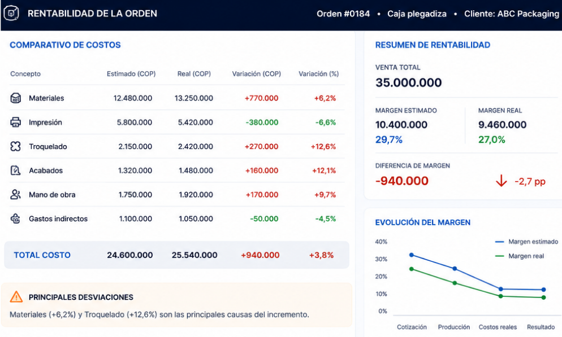Viewport: 562px width, 337px height.
Task: Click the -50.000 variation value
Action: (264, 219)
